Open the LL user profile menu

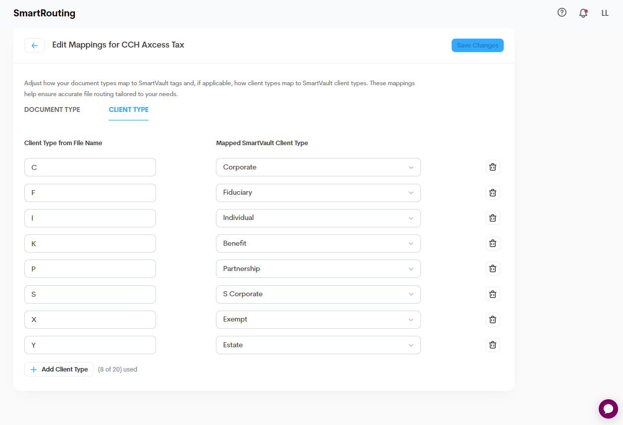[x=605, y=13]
